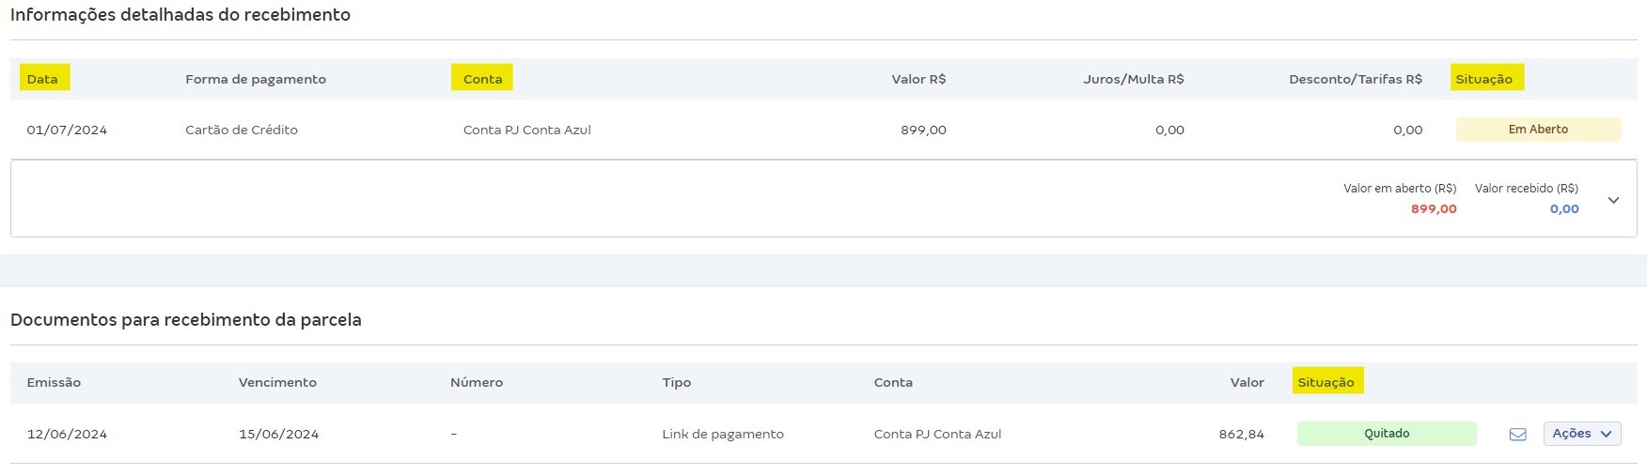Select the Tipo column header
Viewport: 1647px width, 475px height.
[x=676, y=382]
